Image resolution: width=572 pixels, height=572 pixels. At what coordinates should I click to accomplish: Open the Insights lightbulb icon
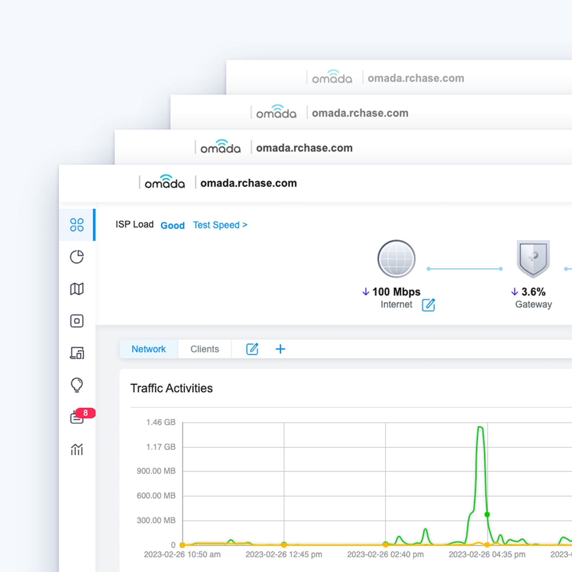click(x=77, y=385)
